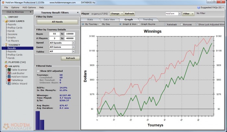Select Graph $ Won radio button

point(120,24)
